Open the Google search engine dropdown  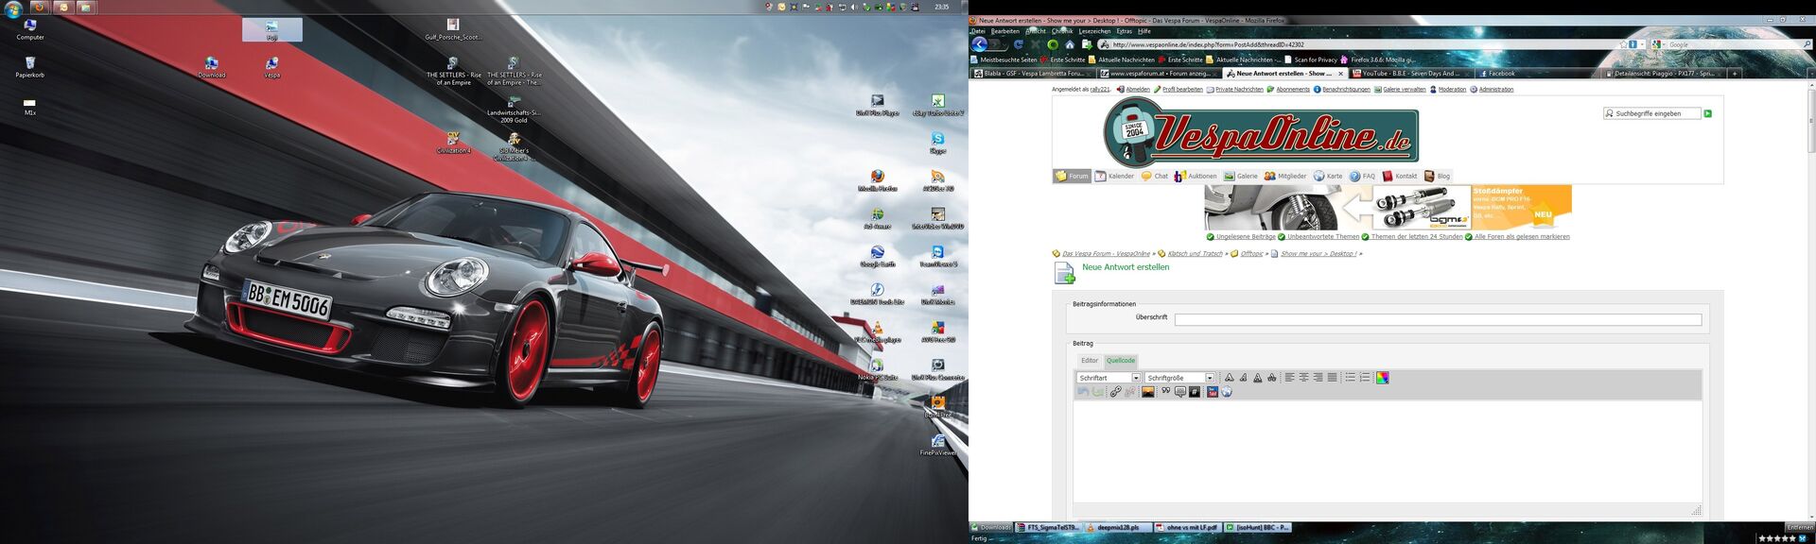(1658, 44)
